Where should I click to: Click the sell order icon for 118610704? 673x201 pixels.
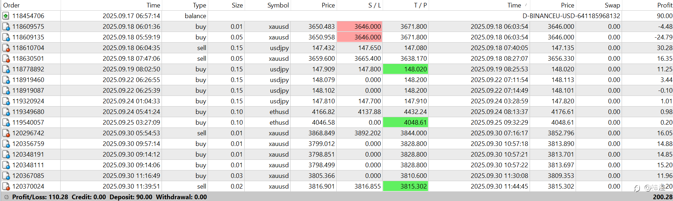6,48
